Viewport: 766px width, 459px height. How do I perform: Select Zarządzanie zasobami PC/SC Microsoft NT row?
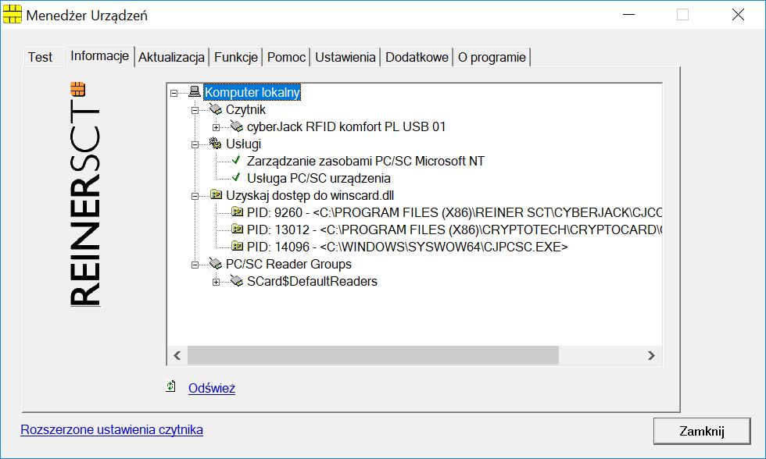(x=366, y=161)
